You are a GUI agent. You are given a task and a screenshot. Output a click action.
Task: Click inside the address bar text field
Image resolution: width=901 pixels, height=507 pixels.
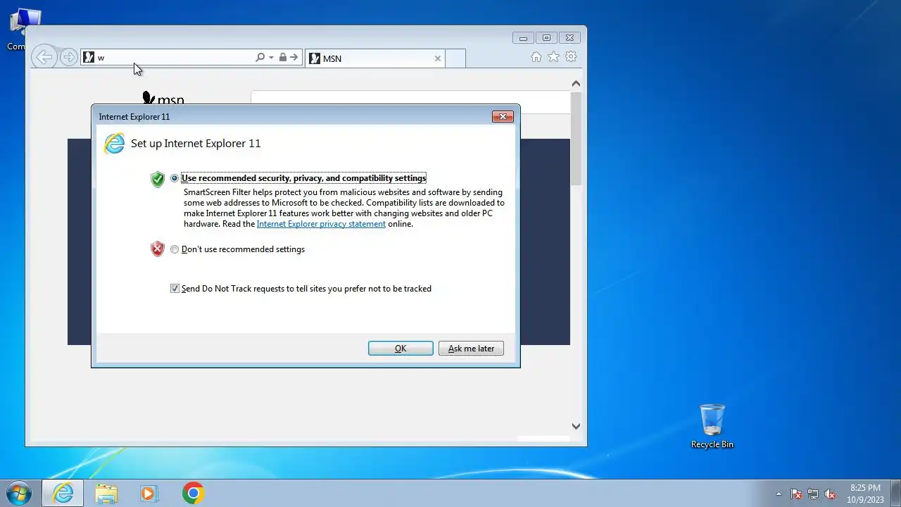click(175, 58)
